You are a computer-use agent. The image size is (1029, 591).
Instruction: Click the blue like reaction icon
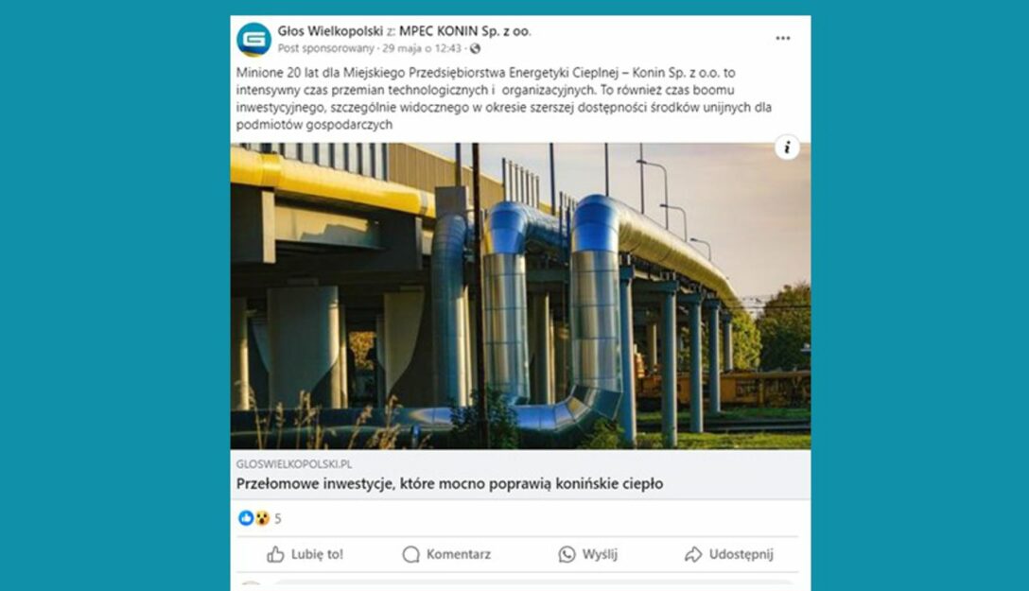coord(246,518)
